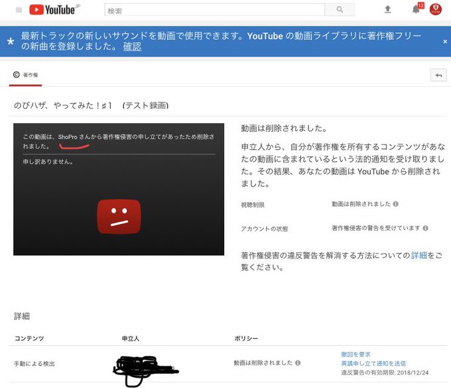Click the 異議申し立て通知を送信 link
The width and height of the screenshot is (451, 389).
(373, 363)
